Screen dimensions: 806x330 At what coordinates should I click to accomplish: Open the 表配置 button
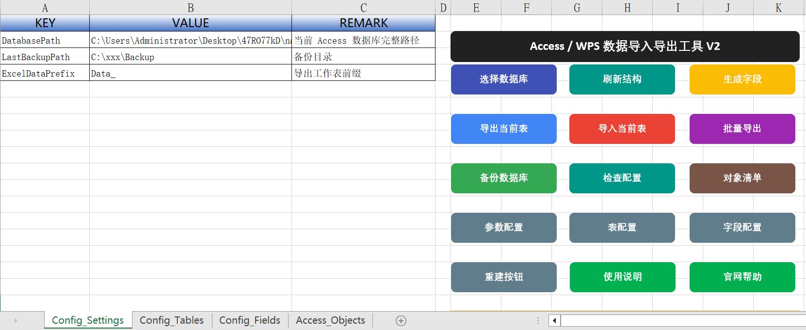[622, 228]
